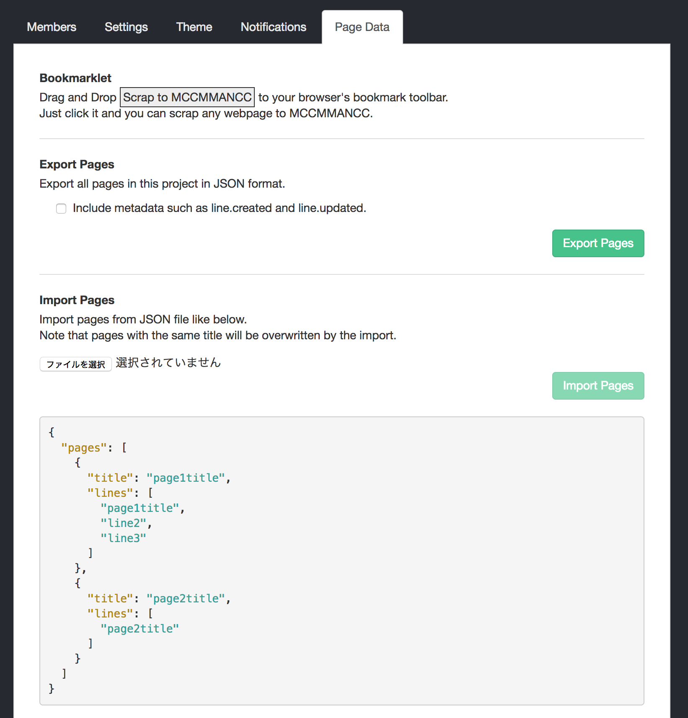The height and width of the screenshot is (718, 688).
Task: Open the Members tab
Action: click(x=52, y=27)
